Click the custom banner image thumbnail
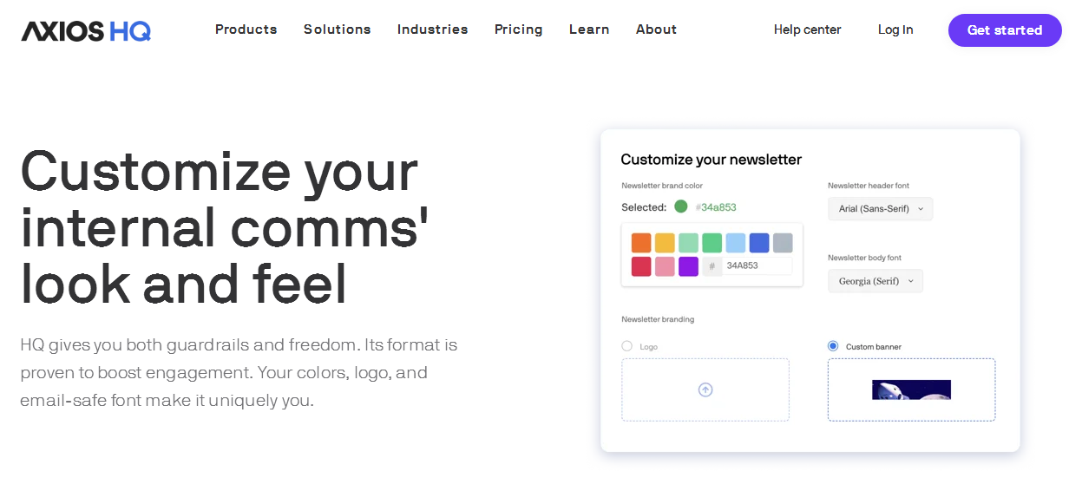Viewport: 1082px width, 478px height. point(911,390)
